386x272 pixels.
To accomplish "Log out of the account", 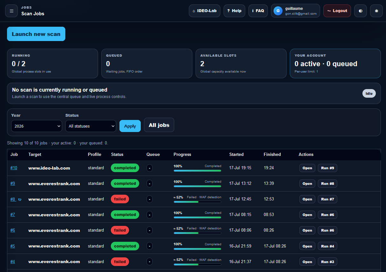I will point(337,11).
